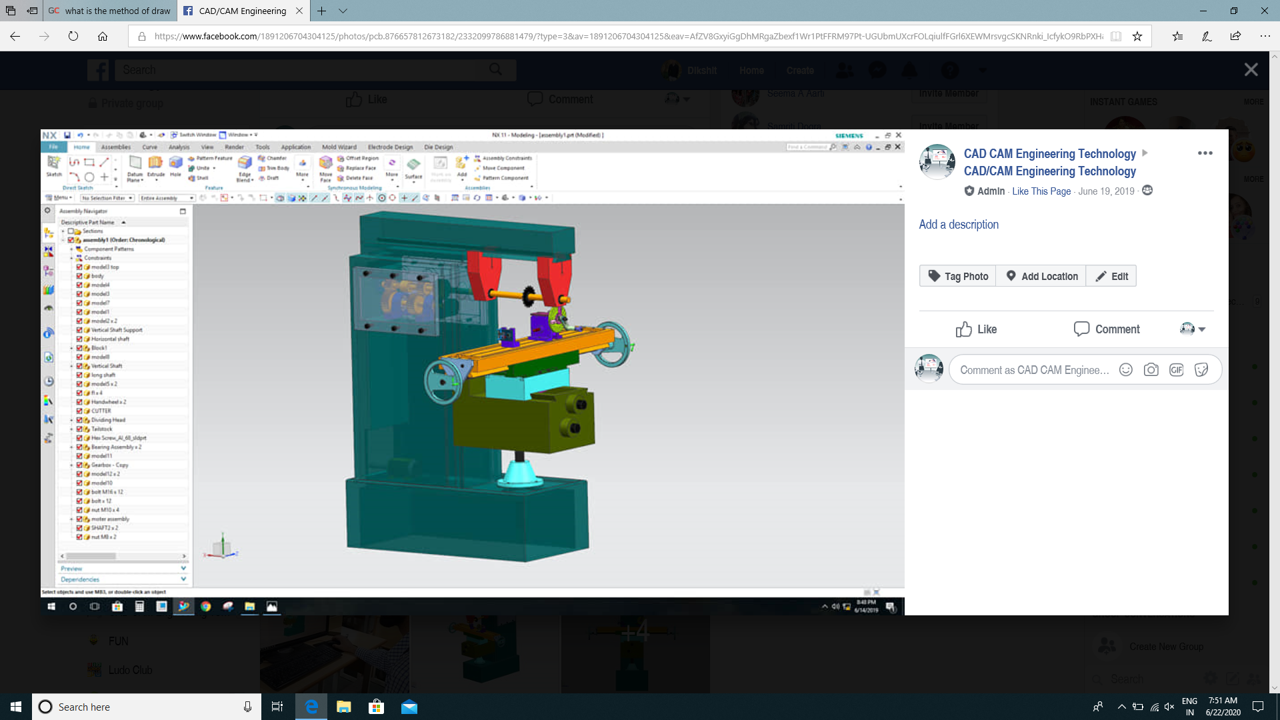Viewport: 1280px width, 720px height.
Task: Click the Add notes pen icon
Action: tap(1207, 37)
